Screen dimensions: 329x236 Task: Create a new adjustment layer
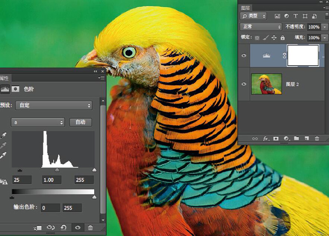(x=286, y=139)
